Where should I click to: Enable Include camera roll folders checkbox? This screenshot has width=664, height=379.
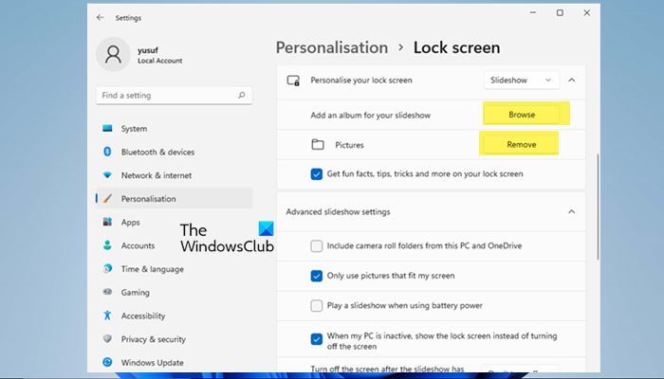[x=317, y=246]
